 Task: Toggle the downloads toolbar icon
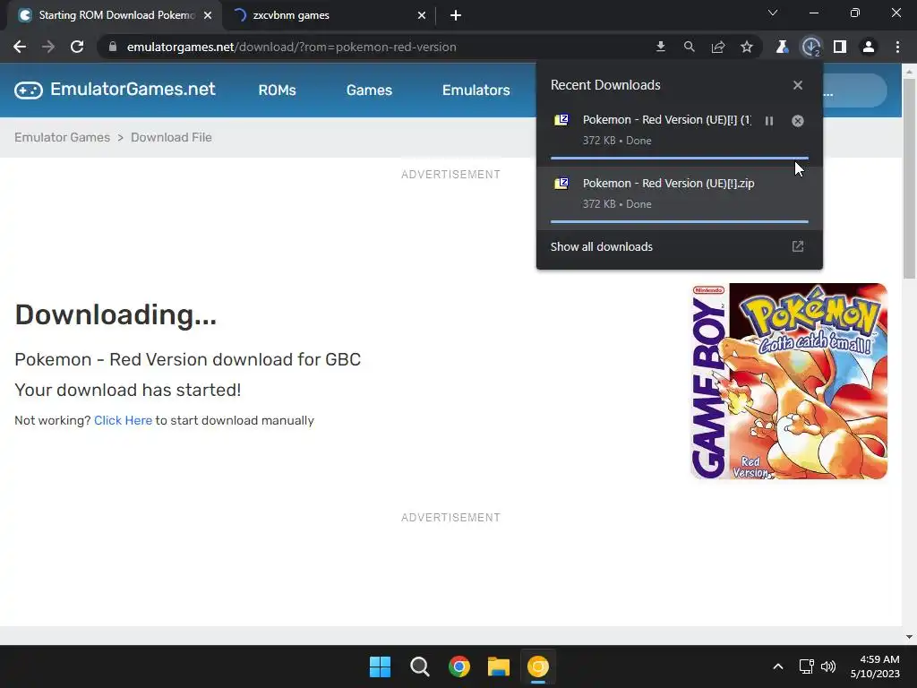(811, 47)
